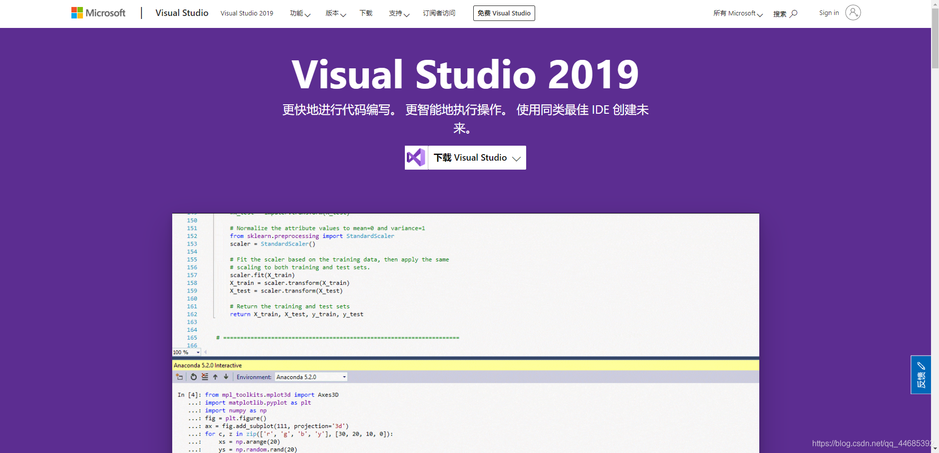Click 免费 Visual Studio button
The image size is (939, 453).
pos(504,13)
